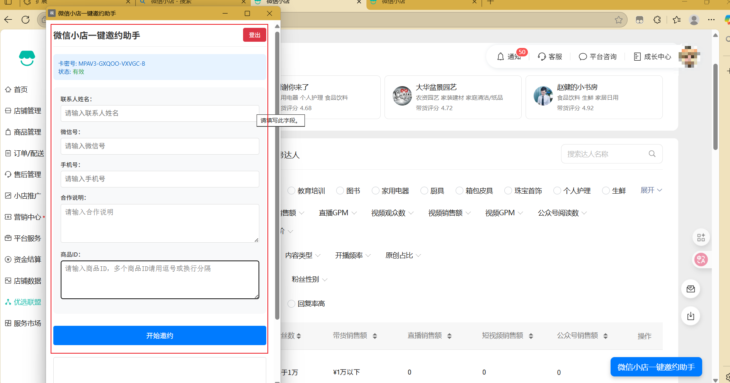
Task: Click the 登出 logout button
Action: [x=254, y=35]
